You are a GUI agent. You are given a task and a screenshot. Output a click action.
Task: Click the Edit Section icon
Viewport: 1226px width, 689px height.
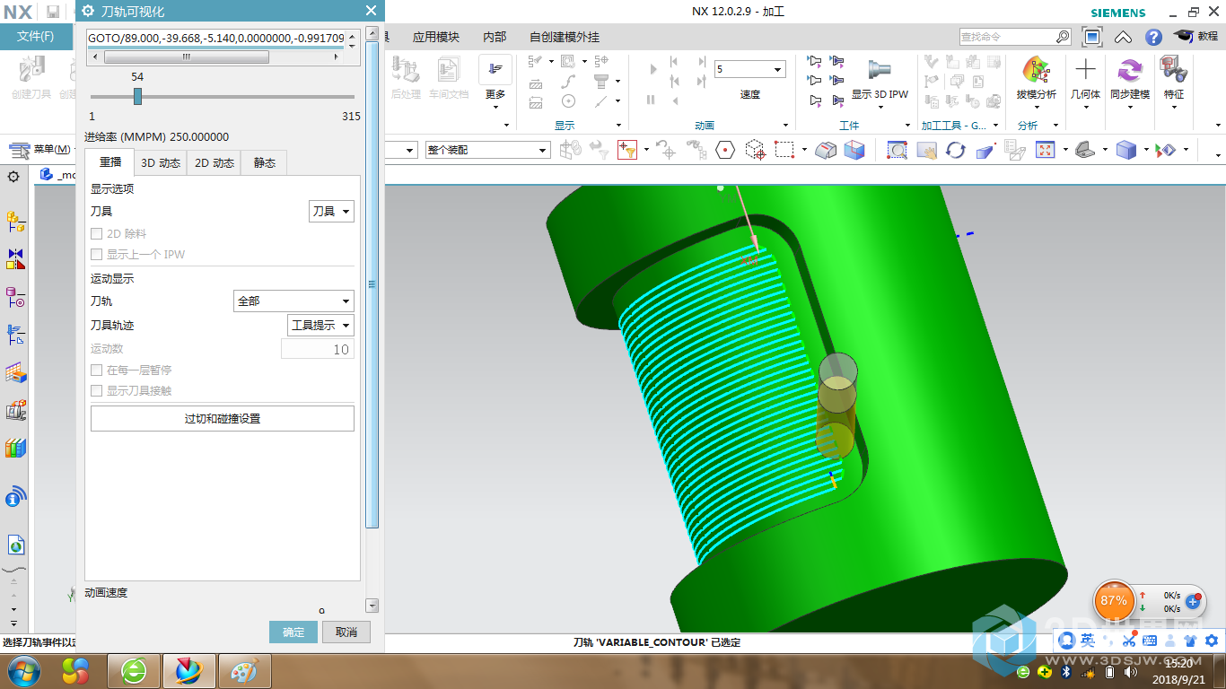826,150
